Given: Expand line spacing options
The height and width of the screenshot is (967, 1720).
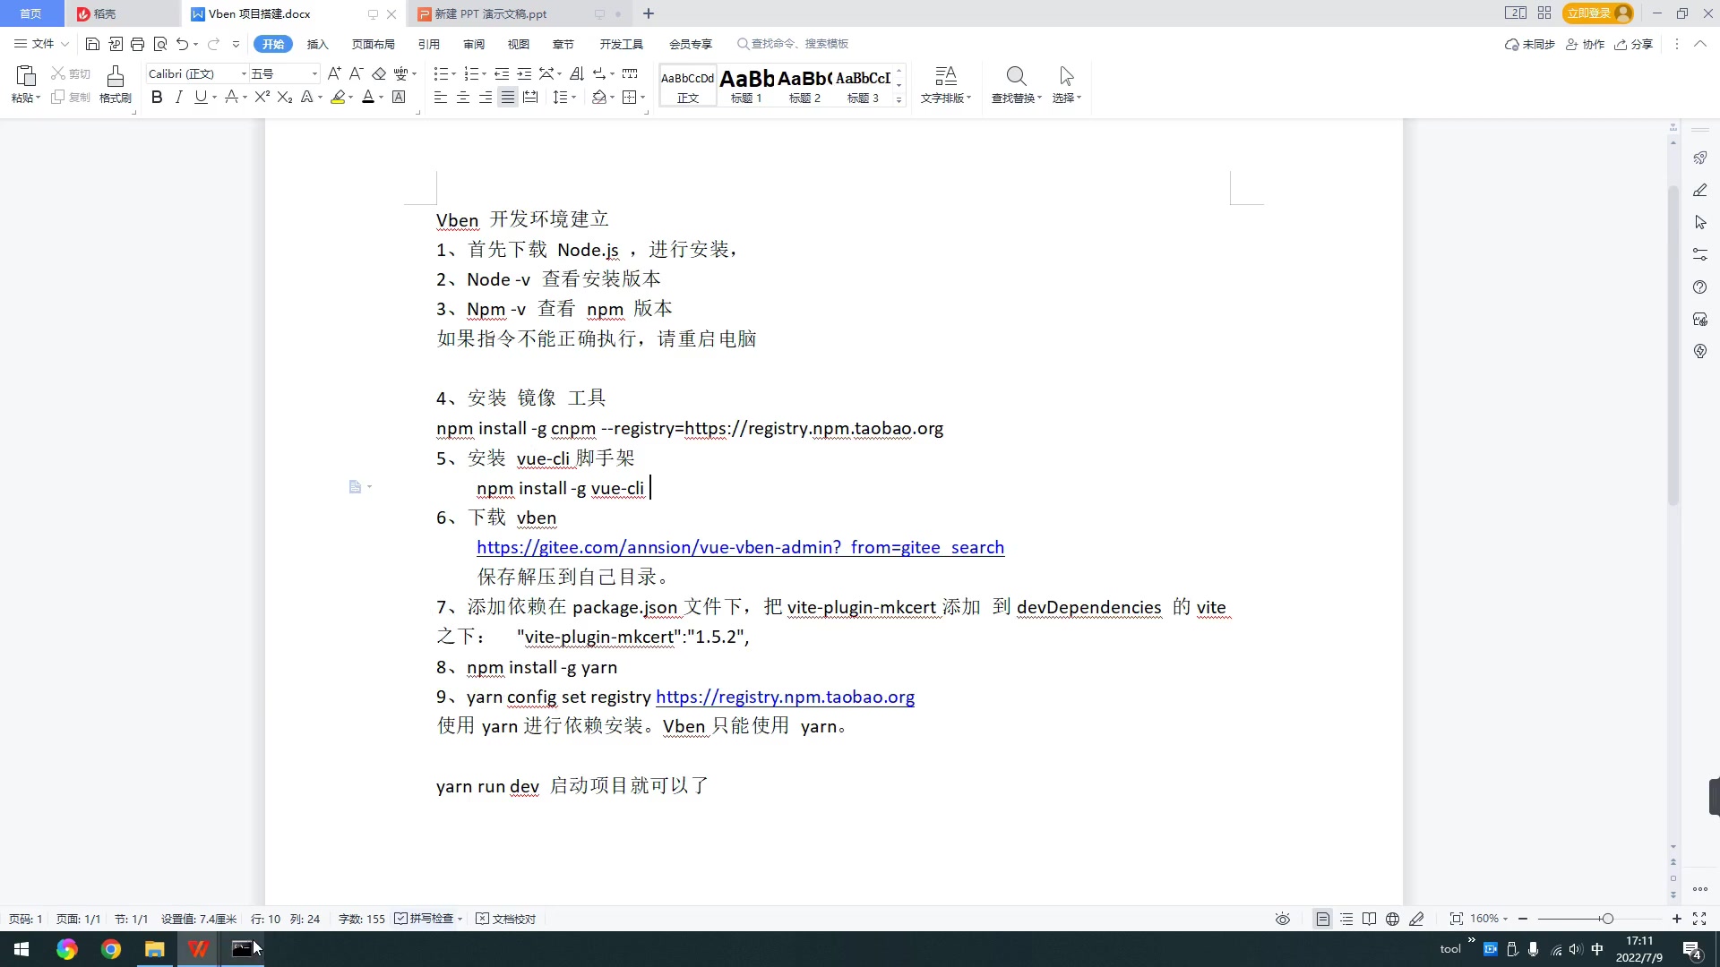Looking at the screenshot, I should [x=573, y=98].
